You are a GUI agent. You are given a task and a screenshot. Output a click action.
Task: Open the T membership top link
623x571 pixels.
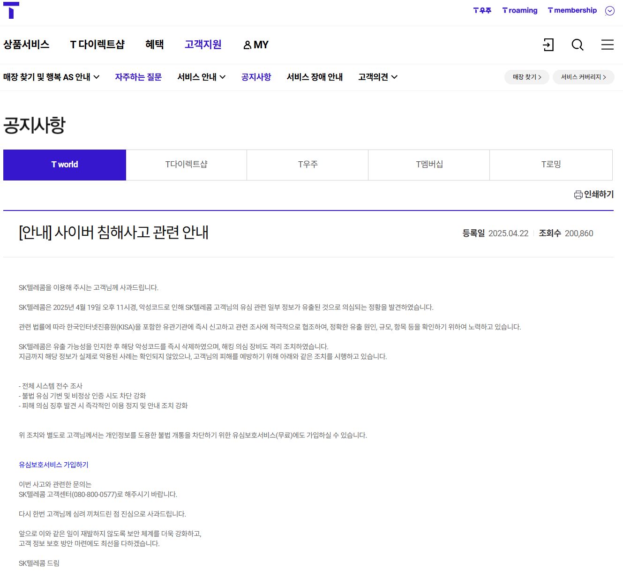pyautogui.click(x=572, y=10)
